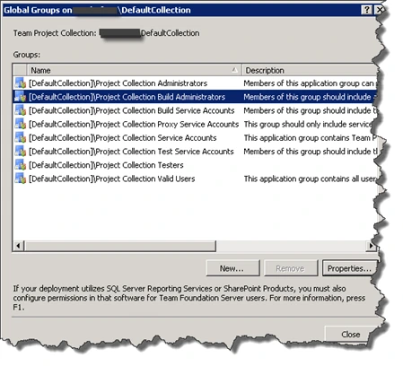Image resolution: width=403 pixels, height=366 pixels.
Task: Sort groups by the Name column header
Action: point(134,70)
